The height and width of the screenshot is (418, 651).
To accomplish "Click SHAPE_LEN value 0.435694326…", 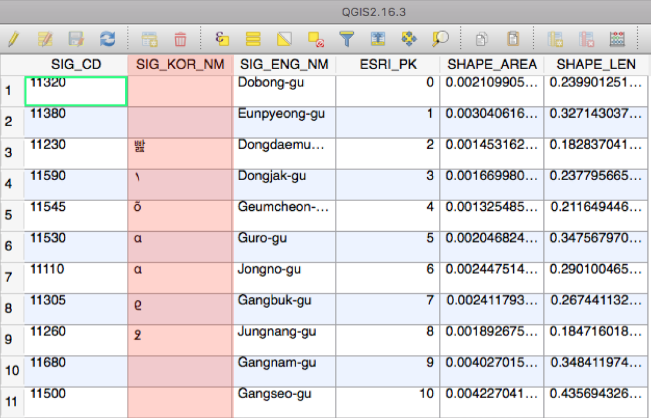I will tap(596, 402).
